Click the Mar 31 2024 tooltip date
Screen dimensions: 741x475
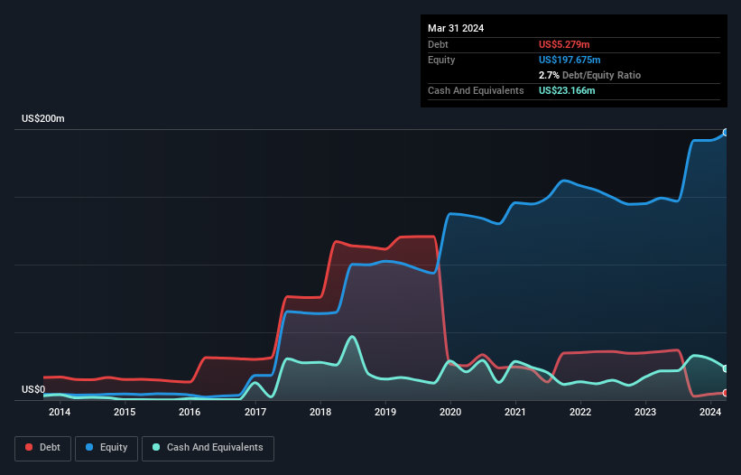coord(456,28)
